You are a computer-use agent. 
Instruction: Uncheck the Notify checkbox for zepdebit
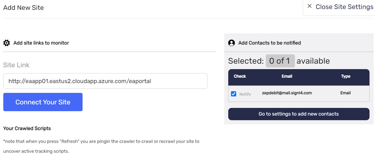point(234,94)
